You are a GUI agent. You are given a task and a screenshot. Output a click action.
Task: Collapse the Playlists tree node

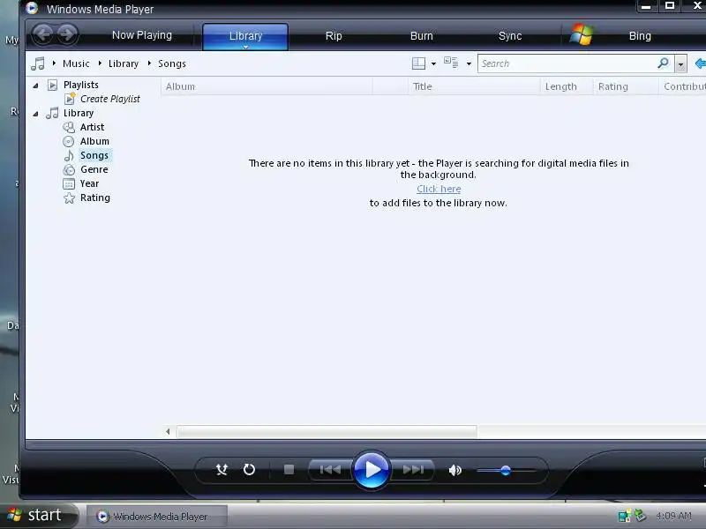(x=35, y=85)
